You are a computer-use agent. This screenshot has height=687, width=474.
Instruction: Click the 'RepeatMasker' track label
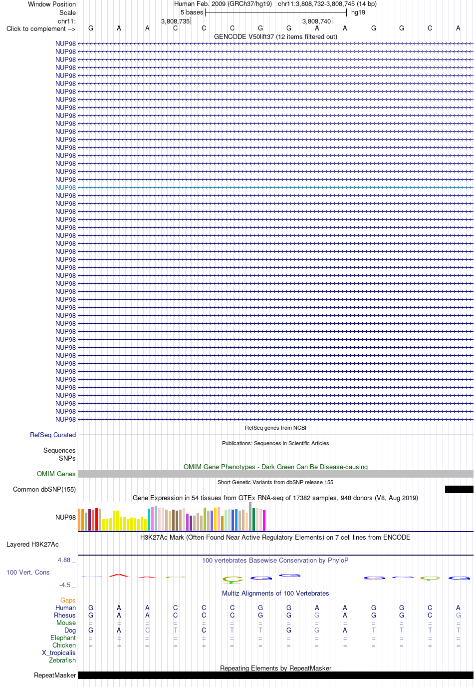click(55, 675)
